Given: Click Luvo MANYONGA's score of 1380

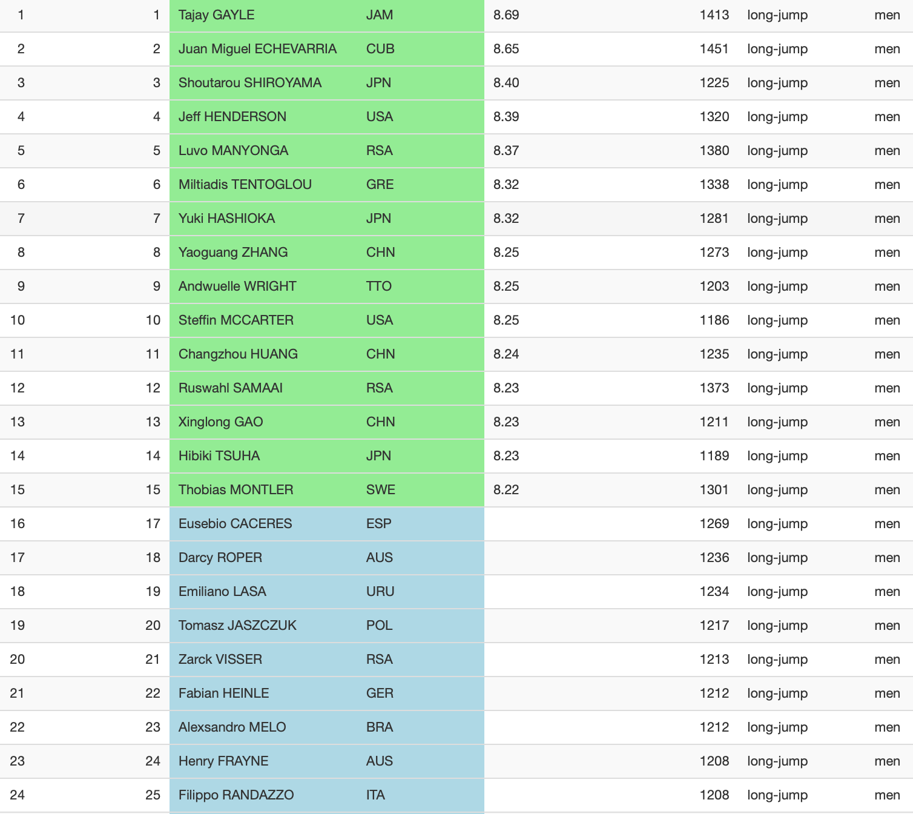Looking at the screenshot, I should (714, 151).
